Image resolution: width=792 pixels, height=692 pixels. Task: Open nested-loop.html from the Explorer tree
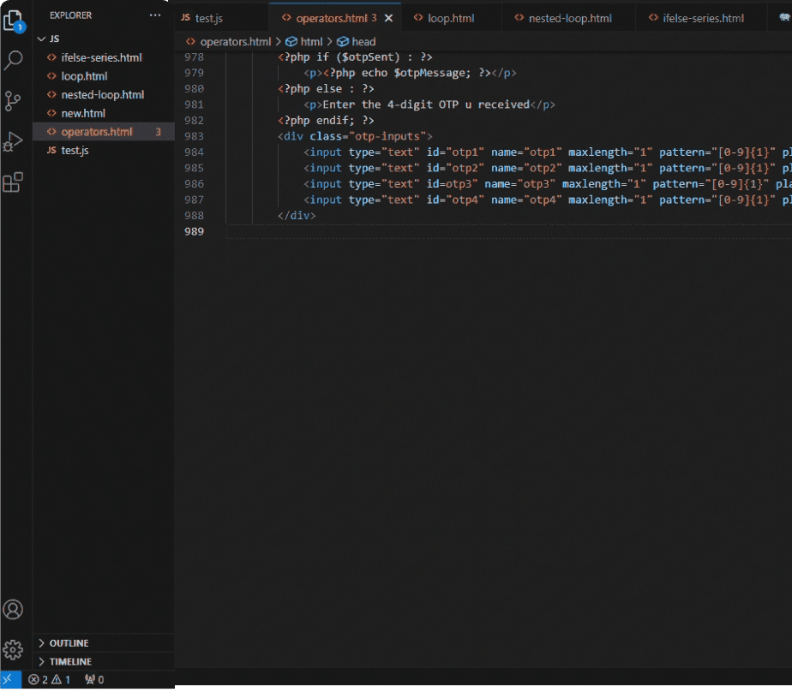tap(103, 95)
